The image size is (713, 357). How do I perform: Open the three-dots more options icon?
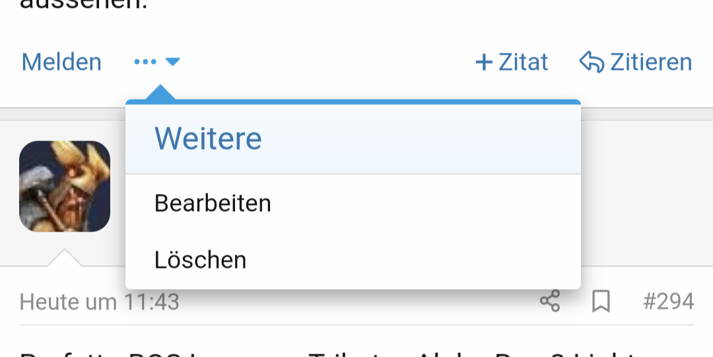(x=145, y=62)
